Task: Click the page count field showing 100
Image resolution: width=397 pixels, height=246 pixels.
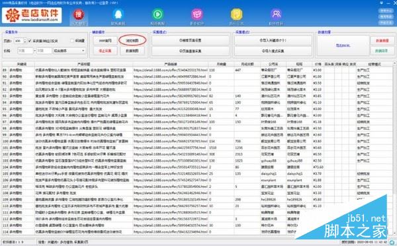Action: pyautogui.click(x=19, y=41)
